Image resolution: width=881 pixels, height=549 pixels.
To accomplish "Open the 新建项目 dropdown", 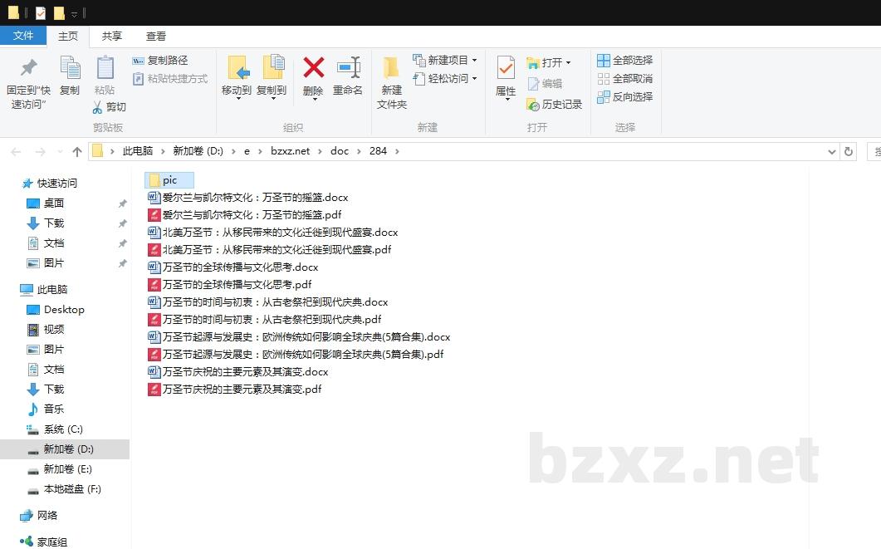I will (473, 60).
